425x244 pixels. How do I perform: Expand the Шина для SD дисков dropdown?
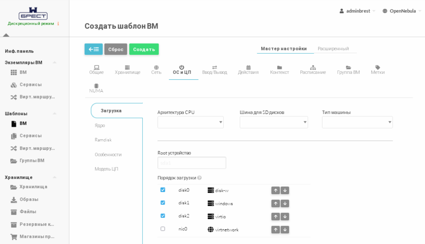274,122
